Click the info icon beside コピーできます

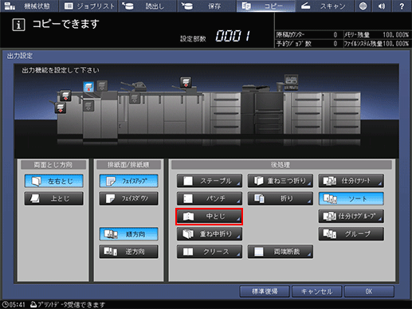coord(18,25)
